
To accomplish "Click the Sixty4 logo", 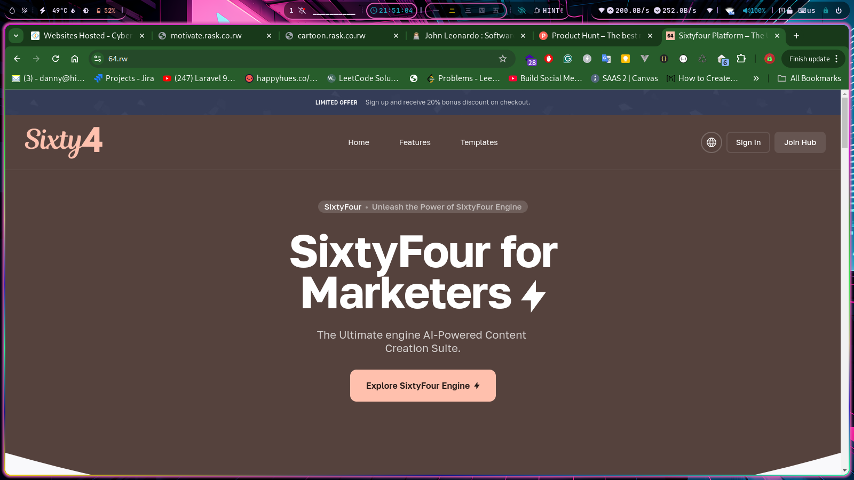I will [x=64, y=142].
